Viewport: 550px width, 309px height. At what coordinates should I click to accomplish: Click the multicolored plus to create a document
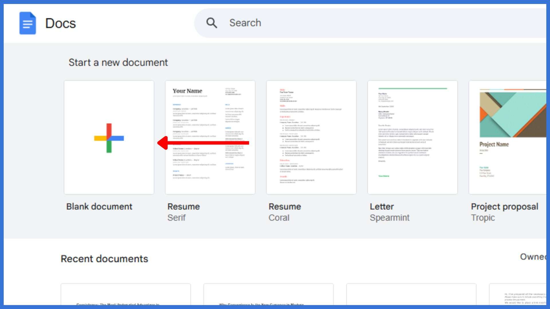(109, 138)
